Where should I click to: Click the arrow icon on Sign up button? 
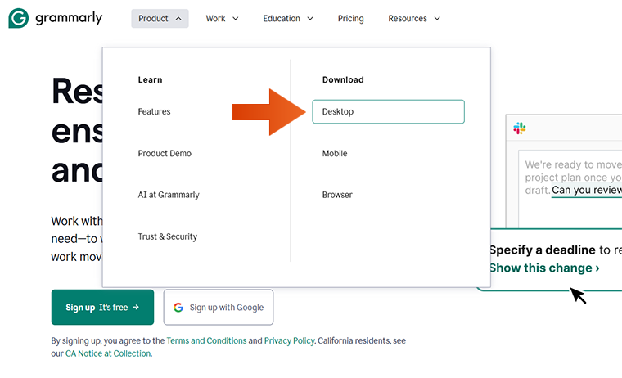pos(136,307)
